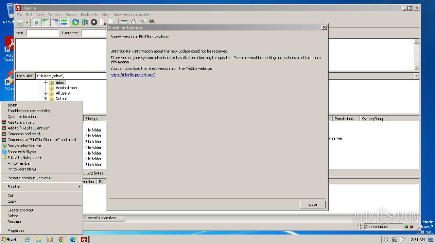Viewport: 435px width, 244px height.
Task: Open the Site Manager icon
Action: pos(20,22)
